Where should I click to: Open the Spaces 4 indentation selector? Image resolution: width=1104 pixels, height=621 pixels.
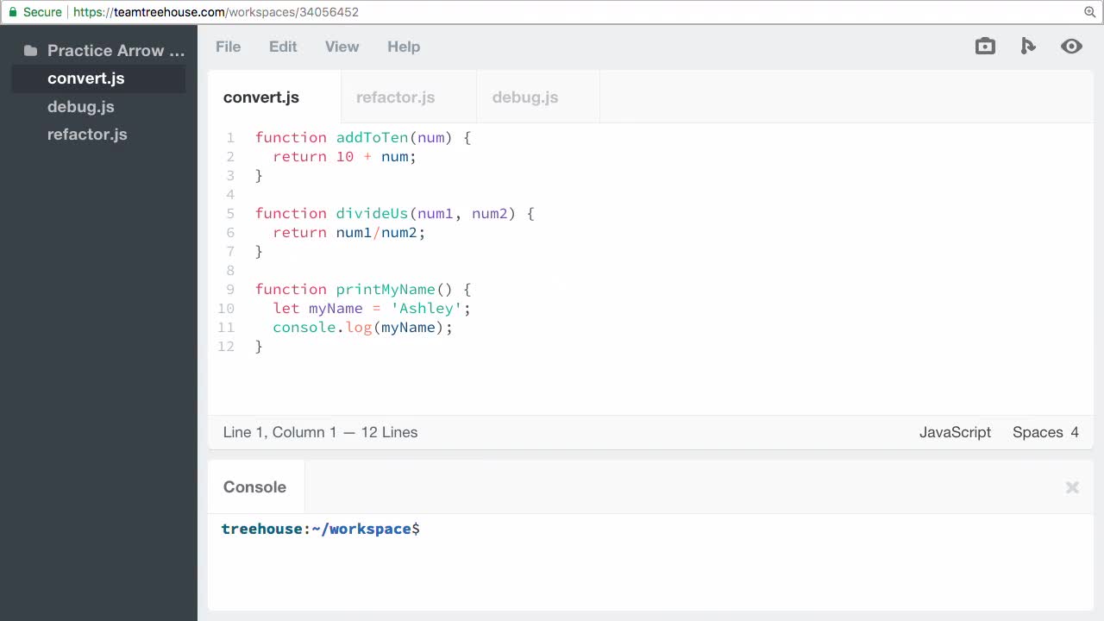1046,432
